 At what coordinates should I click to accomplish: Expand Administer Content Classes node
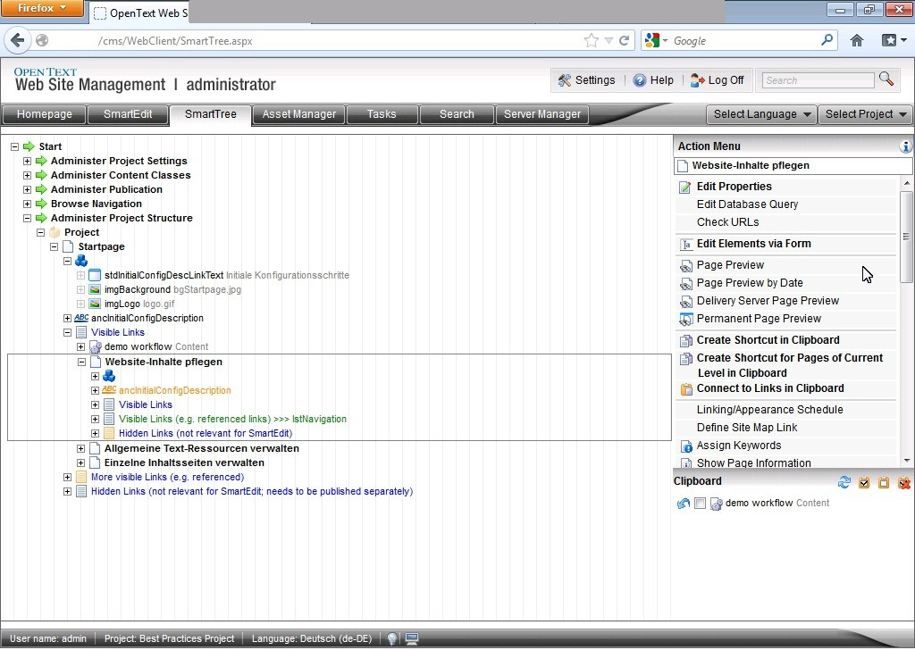(27, 176)
